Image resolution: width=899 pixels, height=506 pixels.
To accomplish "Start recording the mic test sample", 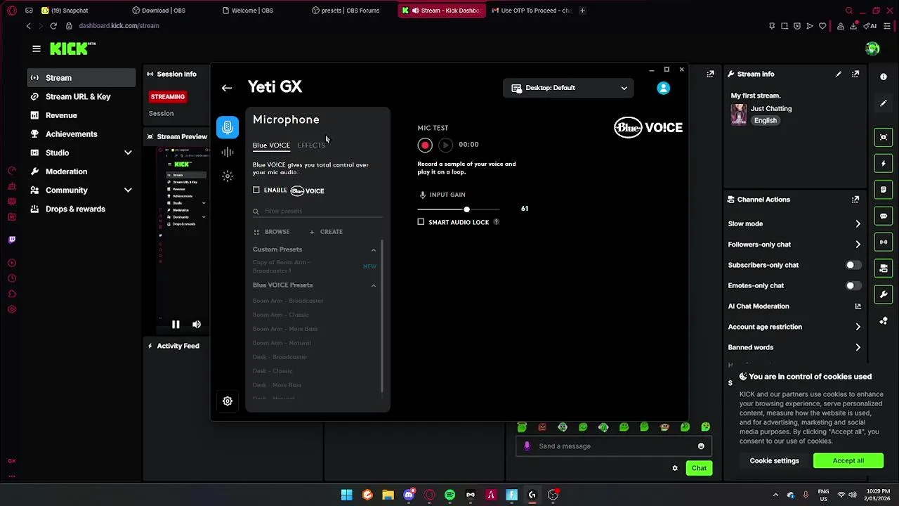I will tap(425, 145).
